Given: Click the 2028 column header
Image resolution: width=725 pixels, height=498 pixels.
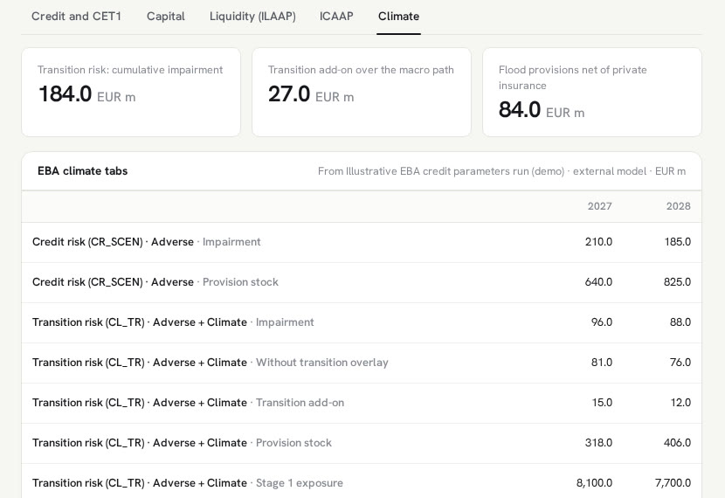Looking at the screenshot, I should point(679,206).
